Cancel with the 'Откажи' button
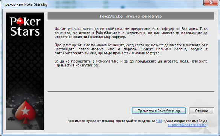Viewport: 220px width, 136px height. pos(201,111)
